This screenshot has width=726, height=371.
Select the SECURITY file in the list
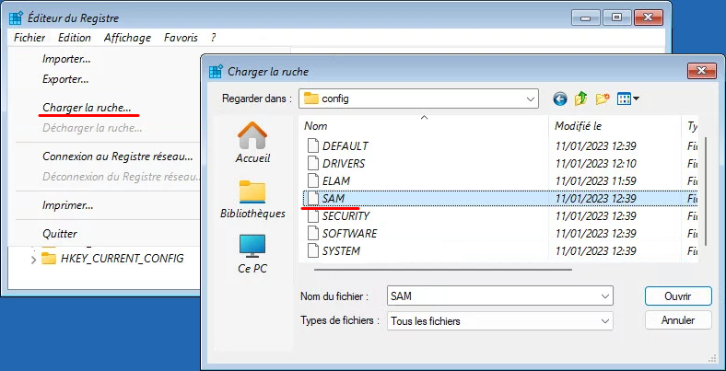[345, 215]
